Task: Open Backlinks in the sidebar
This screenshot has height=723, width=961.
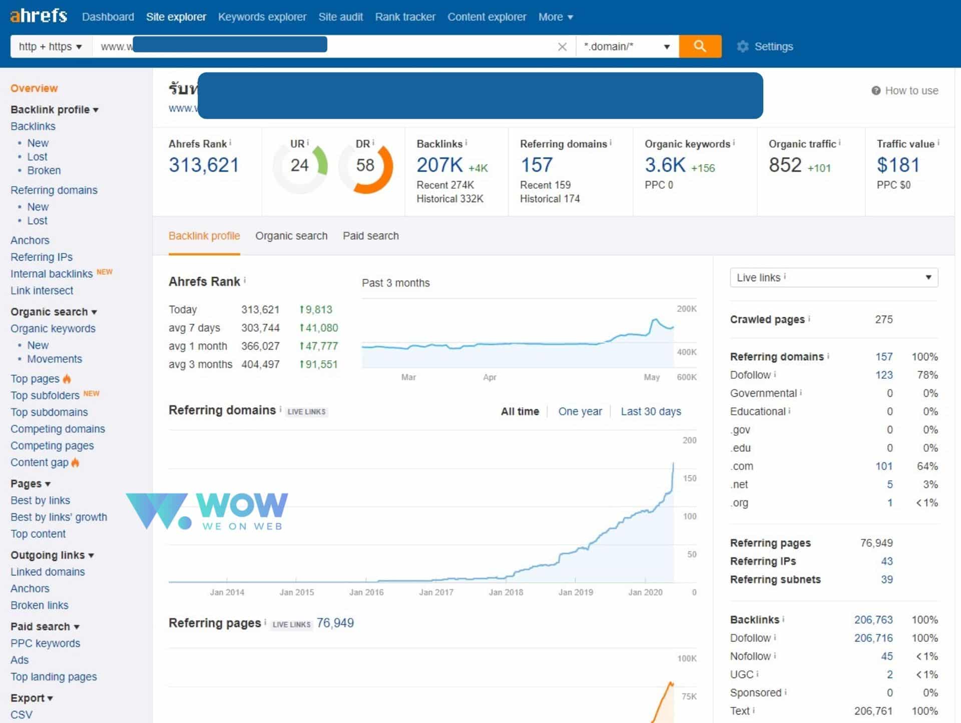Action: [33, 126]
